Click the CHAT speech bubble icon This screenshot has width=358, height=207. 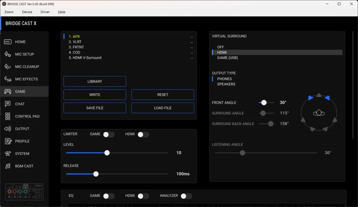[8, 104]
